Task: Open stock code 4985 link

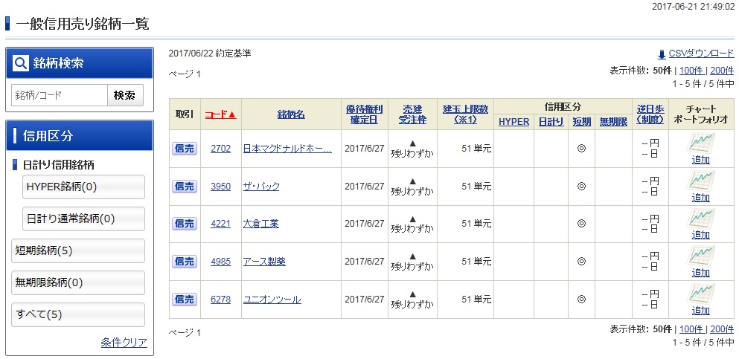Action: click(x=220, y=262)
